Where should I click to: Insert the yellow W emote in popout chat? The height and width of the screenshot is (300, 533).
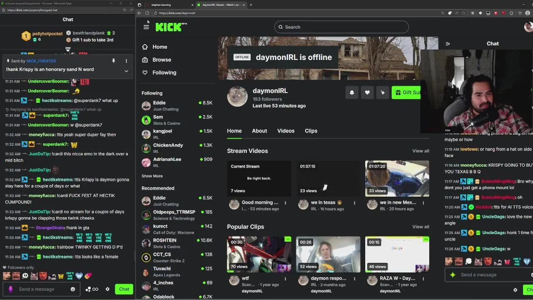click(61, 276)
